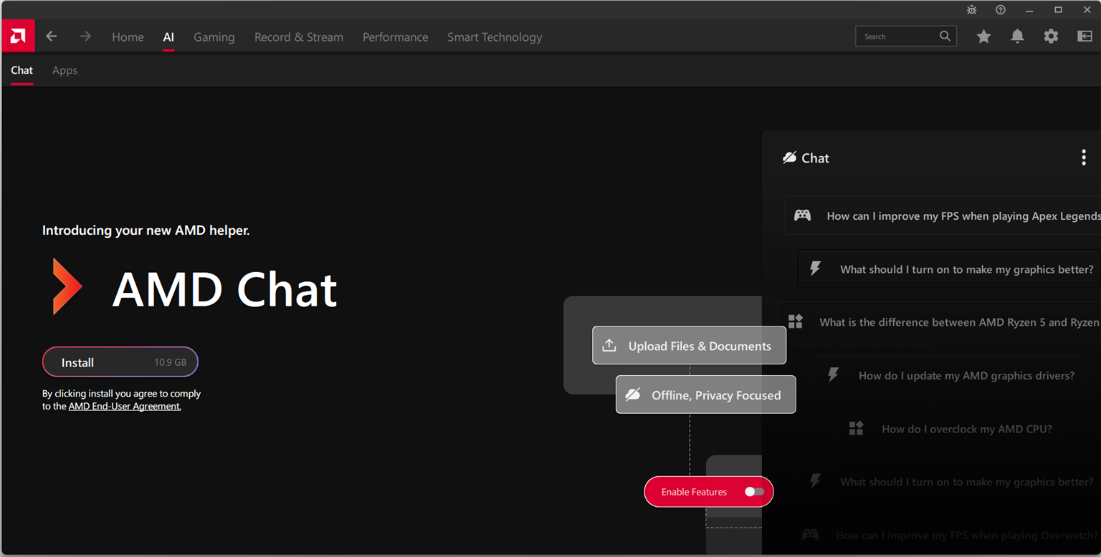Click the Chat panel title text
Image resolution: width=1101 pixels, height=557 pixels.
(x=815, y=158)
